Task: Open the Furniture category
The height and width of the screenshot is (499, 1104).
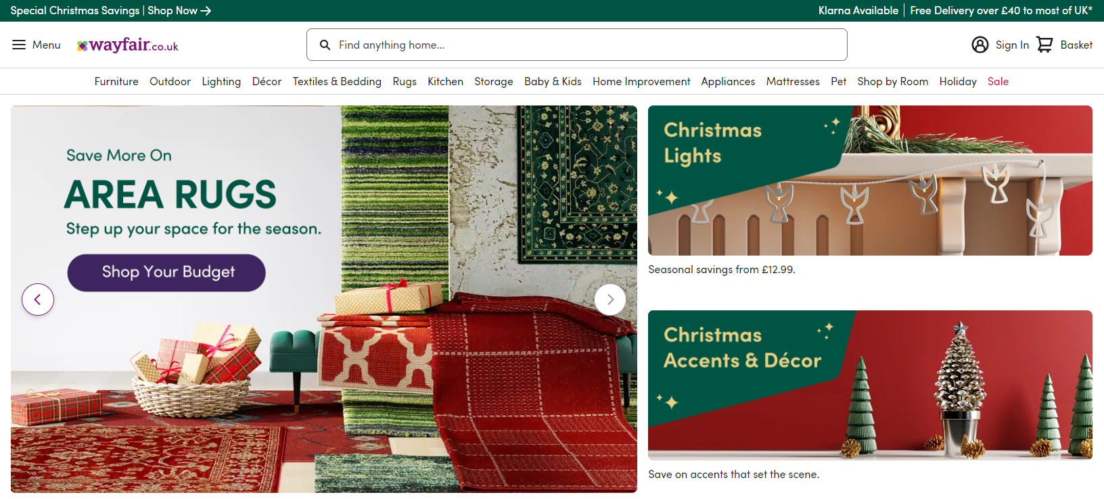Action: [x=116, y=81]
